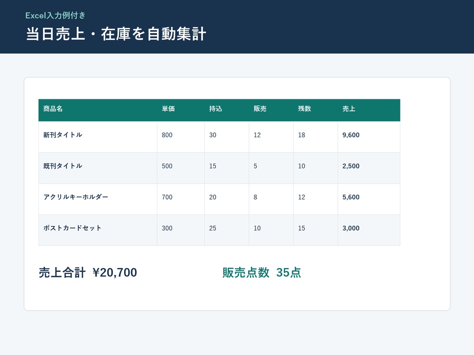Viewport: 474px width, 355px height.
Task: Click unit price 700 cell
Action: (181, 199)
